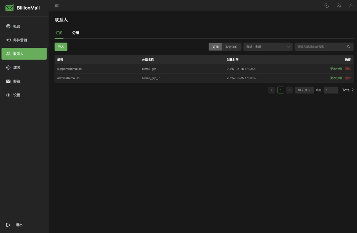Screen dimensions: 357x233
Task: Click 退出 to log out
Action: tap(19, 225)
